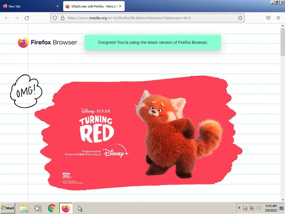Click the taskbar clock showing 4:55 AM
Viewport: 285px width, 214px height.
click(271, 208)
